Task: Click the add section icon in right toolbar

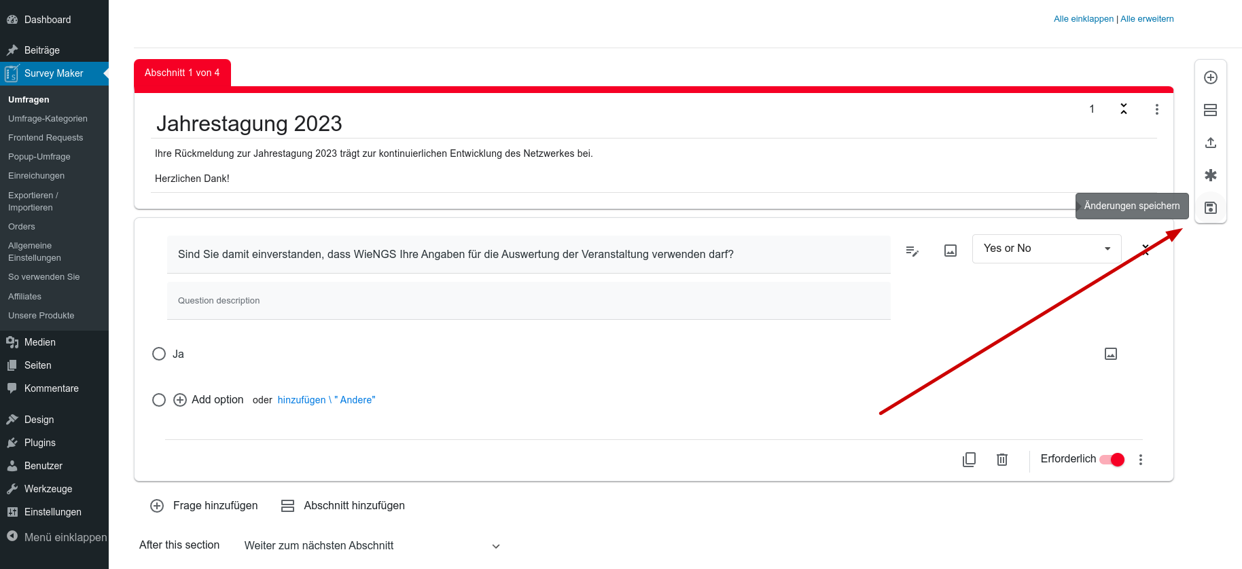Action: (x=1210, y=110)
